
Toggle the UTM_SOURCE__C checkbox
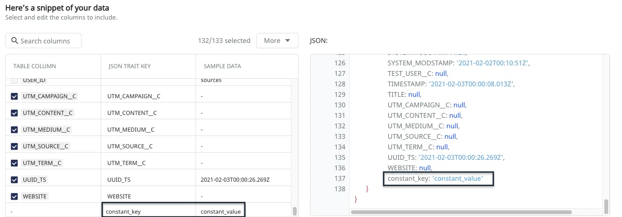pyautogui.click(x=14, y=146)
